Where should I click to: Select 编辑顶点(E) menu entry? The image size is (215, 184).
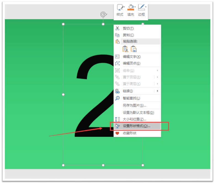click(x=137, y=63)
